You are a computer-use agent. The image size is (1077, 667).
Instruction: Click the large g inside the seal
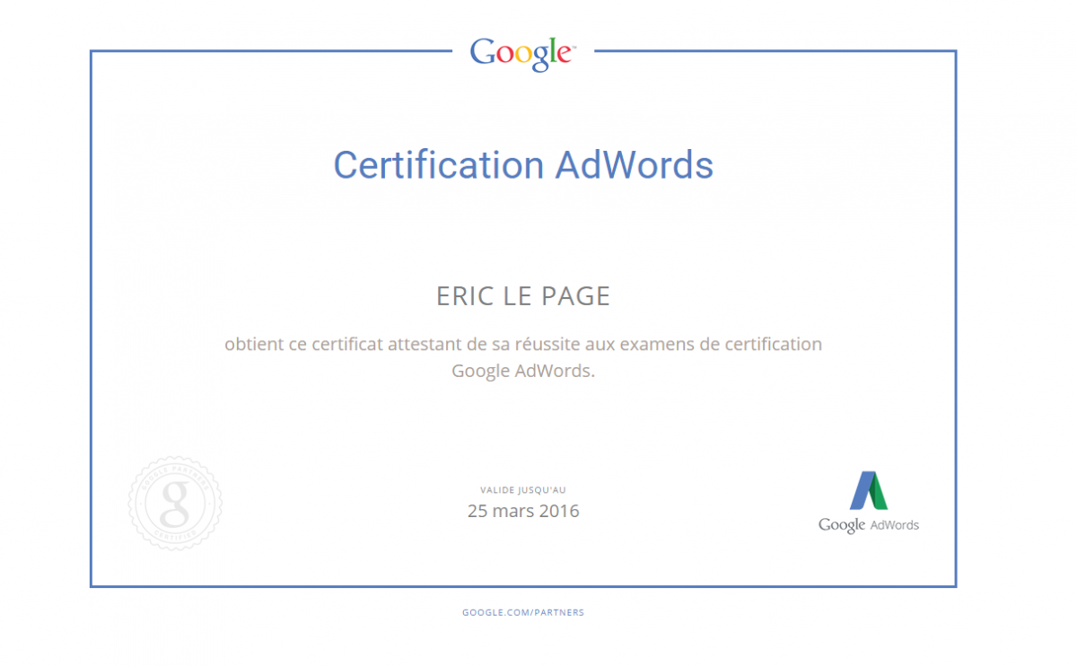click(175, 504)
